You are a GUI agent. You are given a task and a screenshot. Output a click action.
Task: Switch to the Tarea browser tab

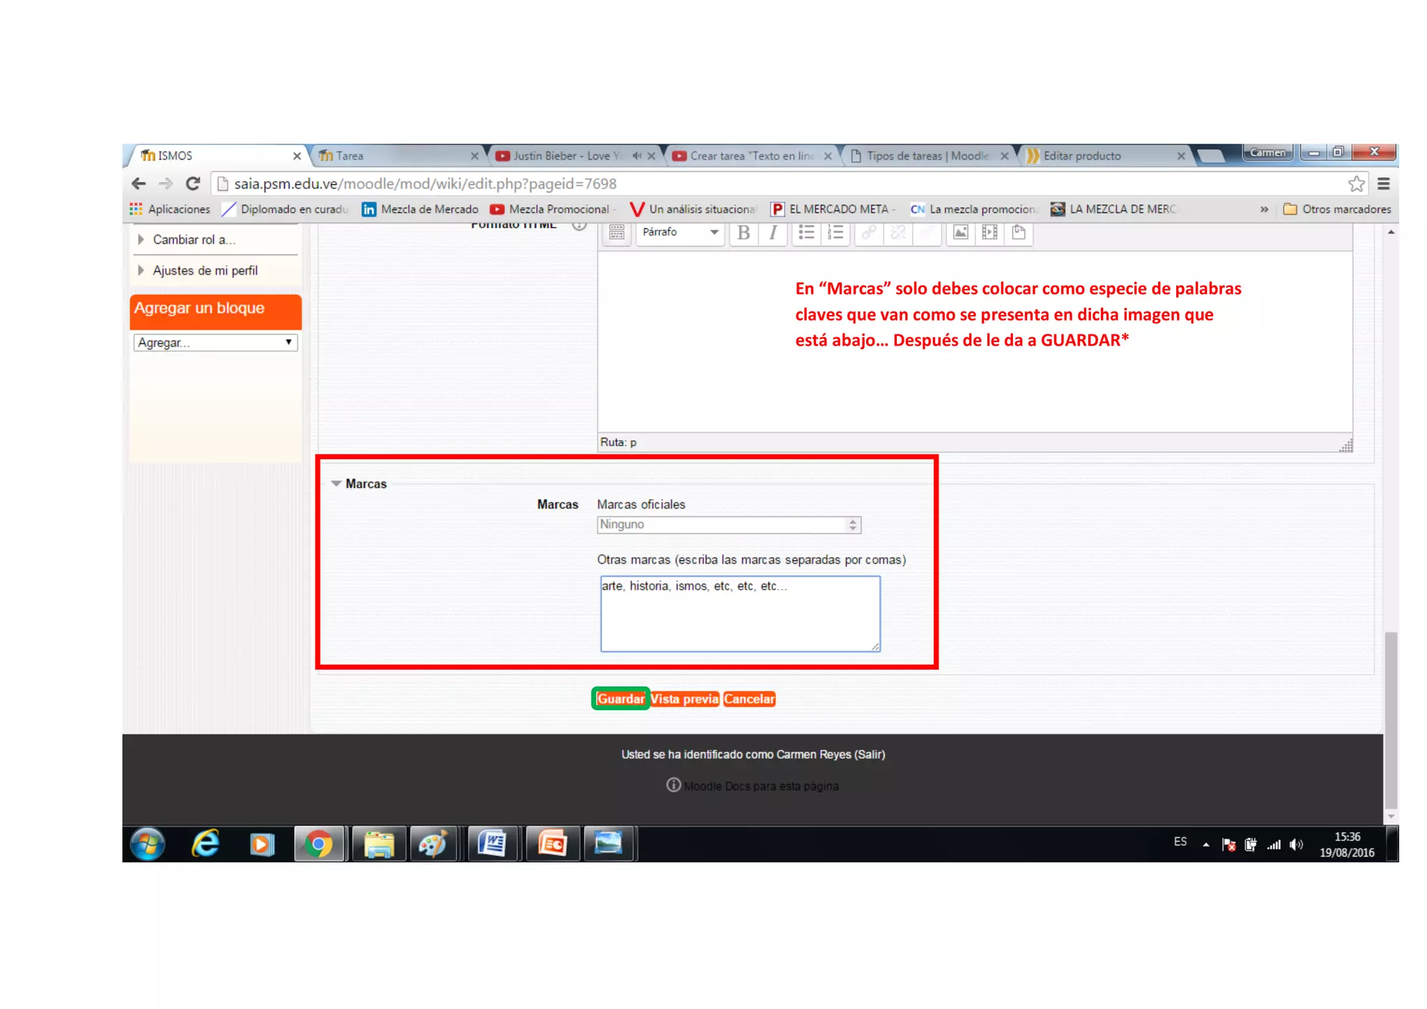394,156
